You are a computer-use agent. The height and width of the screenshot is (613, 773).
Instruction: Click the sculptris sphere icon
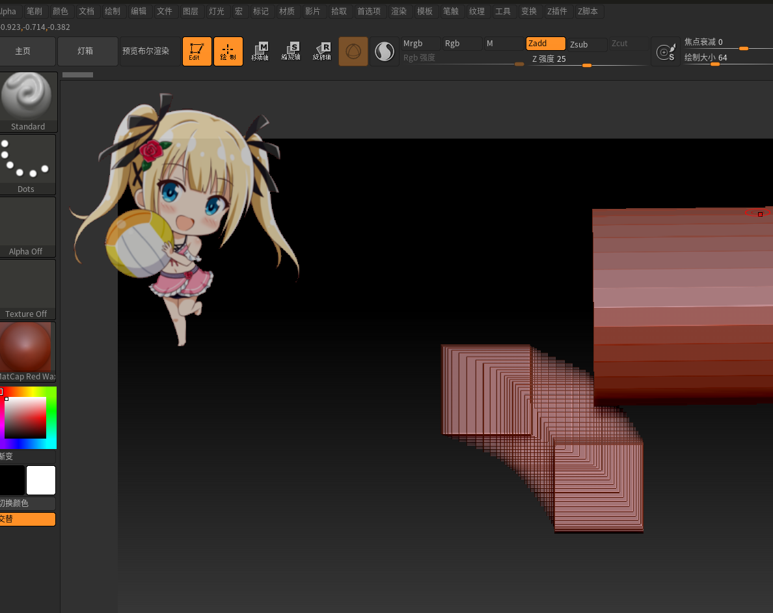[x=385, y=51]
